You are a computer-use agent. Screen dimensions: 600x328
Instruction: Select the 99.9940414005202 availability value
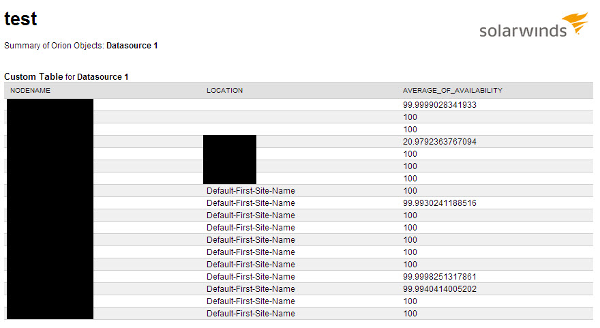pos(439,289)
